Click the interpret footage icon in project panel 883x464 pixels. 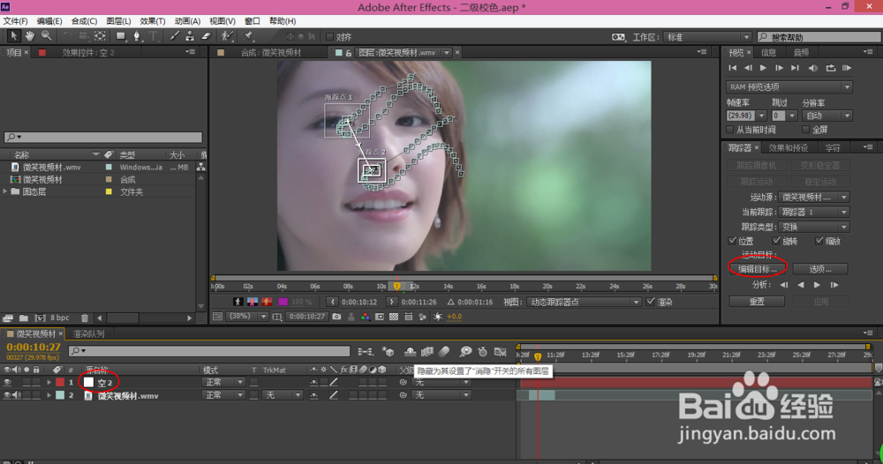8,318
